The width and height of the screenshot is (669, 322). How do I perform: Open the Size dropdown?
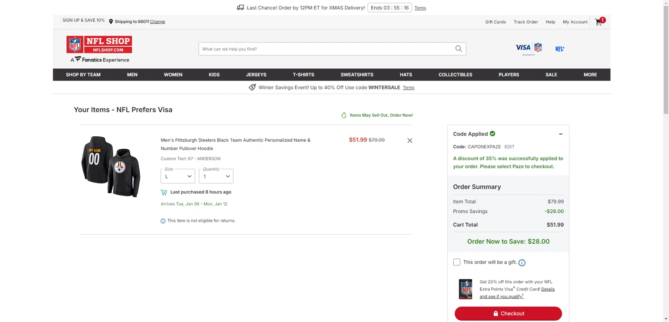tap(178, 176)
